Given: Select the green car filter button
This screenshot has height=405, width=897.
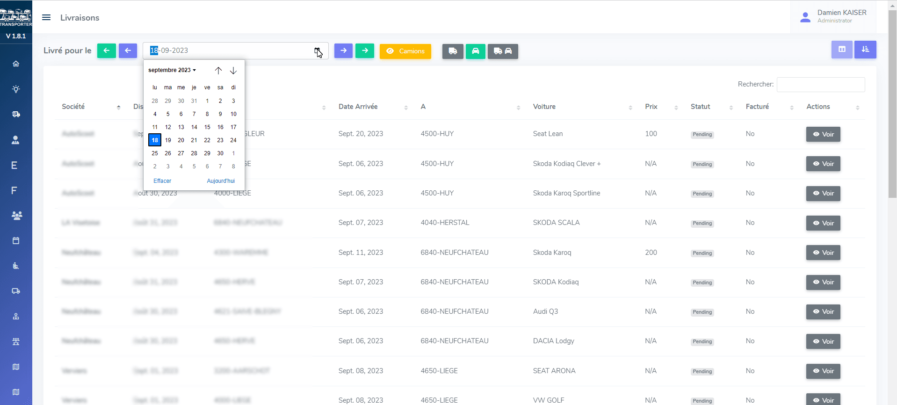Looking at the screenshot, I should [x=475, y=51].
